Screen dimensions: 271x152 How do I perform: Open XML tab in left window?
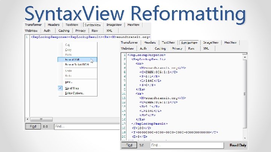[x=109, y=31]
